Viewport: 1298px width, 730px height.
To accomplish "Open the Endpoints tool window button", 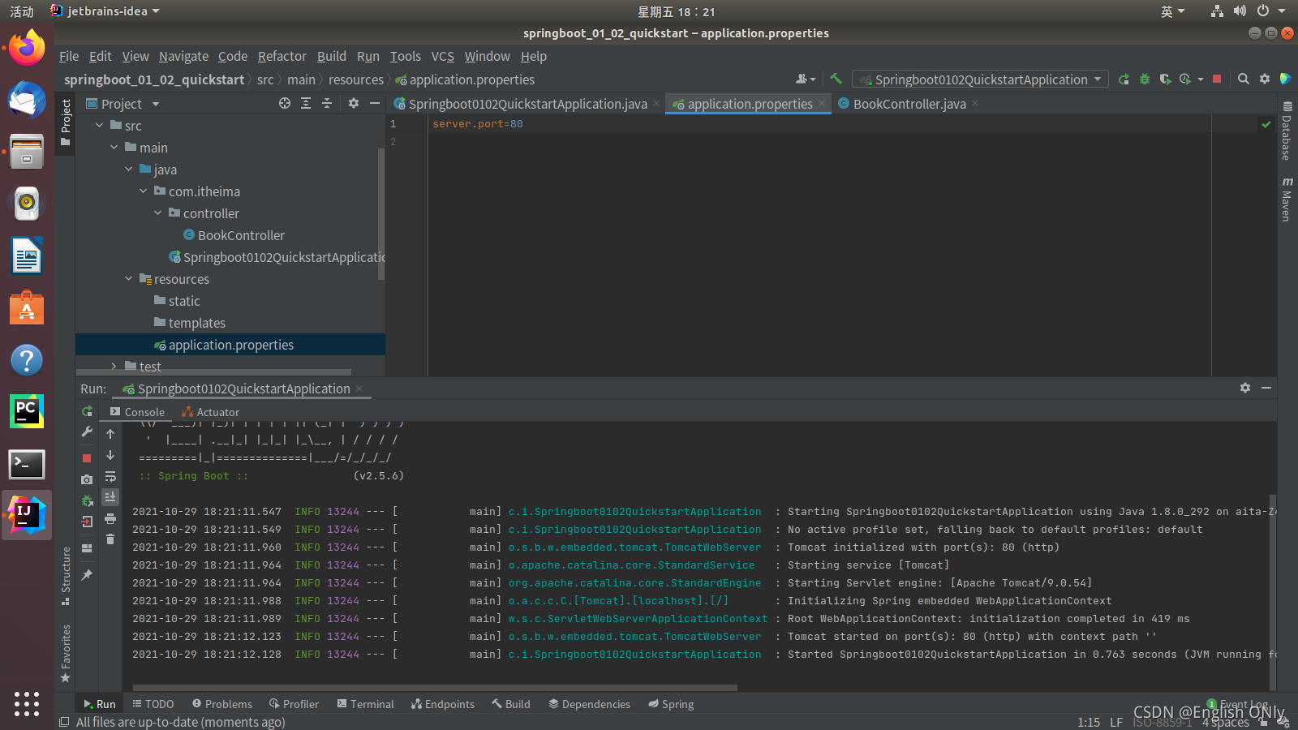I will pos(443,704).
